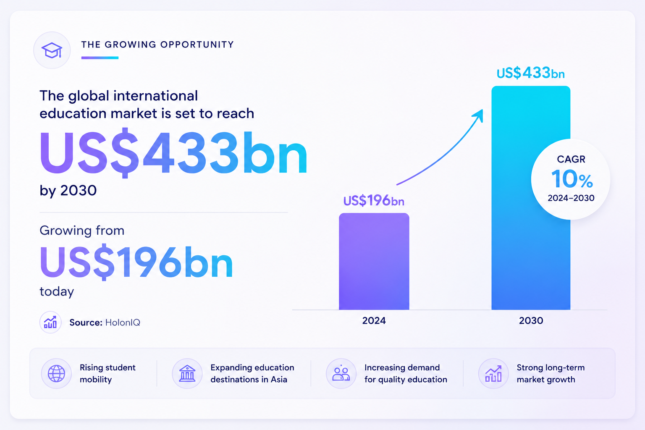Screen dimensions: 645x430
Task: Click the 2030 axis label
Action: (x=531, y=321)
